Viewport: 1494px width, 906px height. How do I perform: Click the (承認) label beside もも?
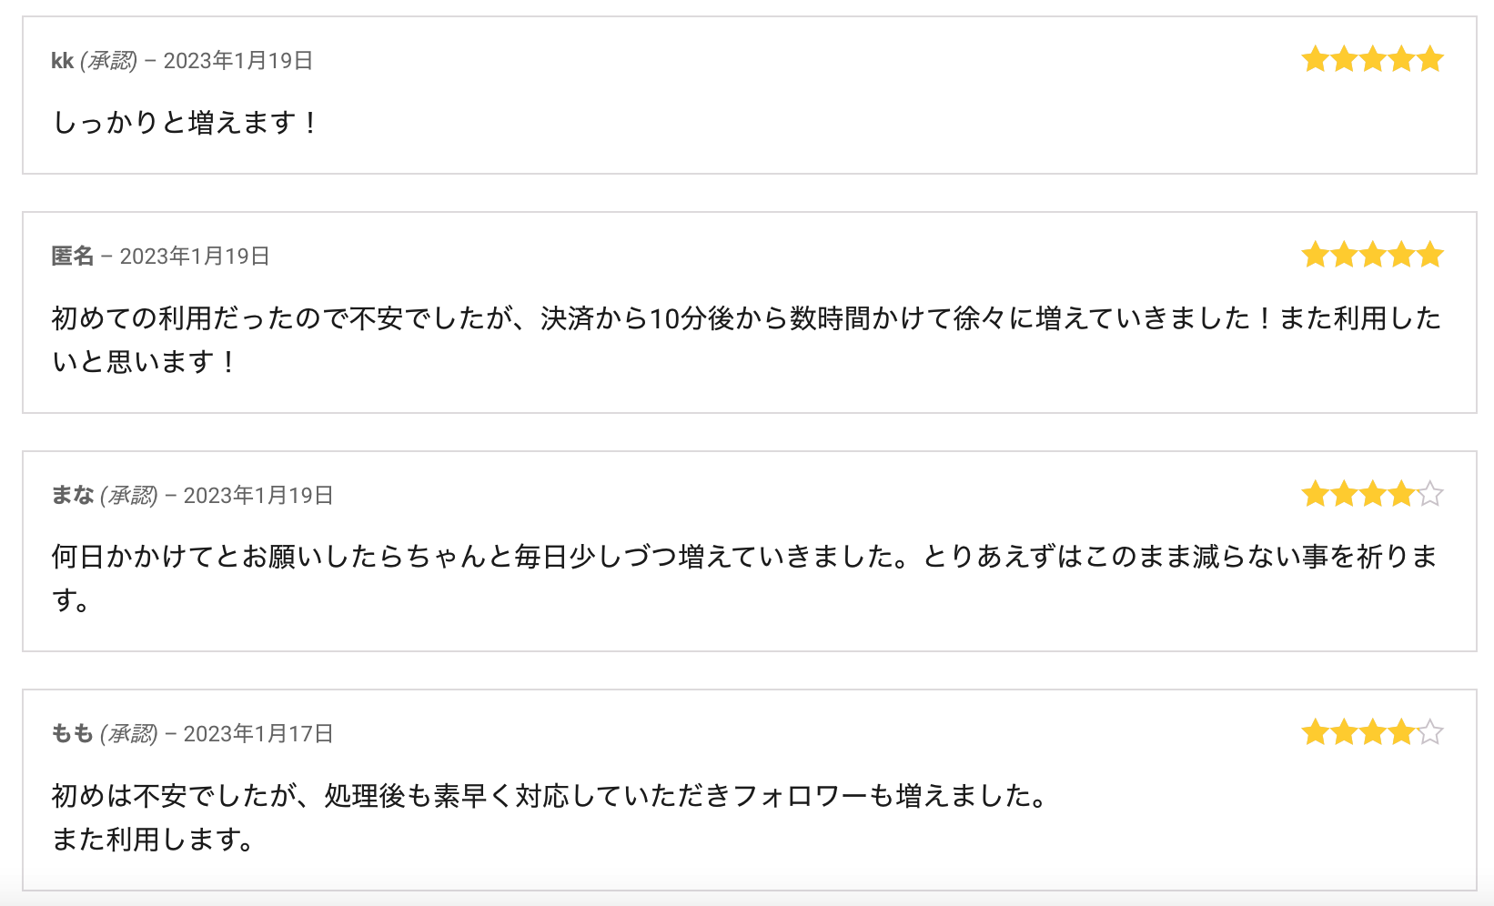(129, 733)
